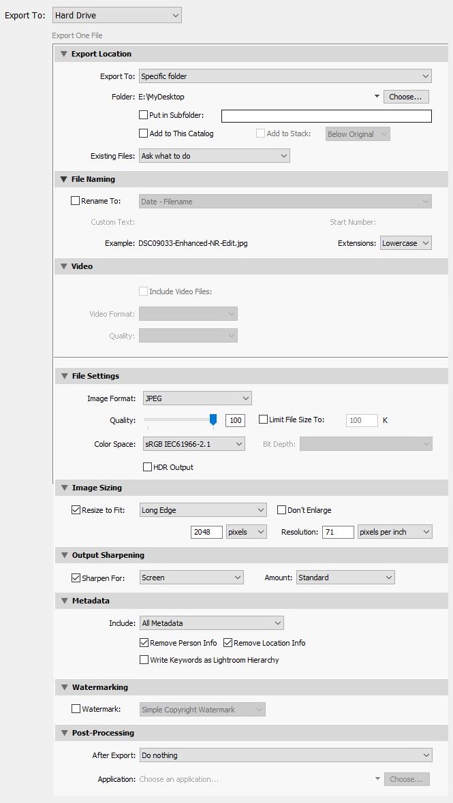This screenshot has width=453, height=803.
Task: Open recent folders arrow next to Choose
Action: 377,96
